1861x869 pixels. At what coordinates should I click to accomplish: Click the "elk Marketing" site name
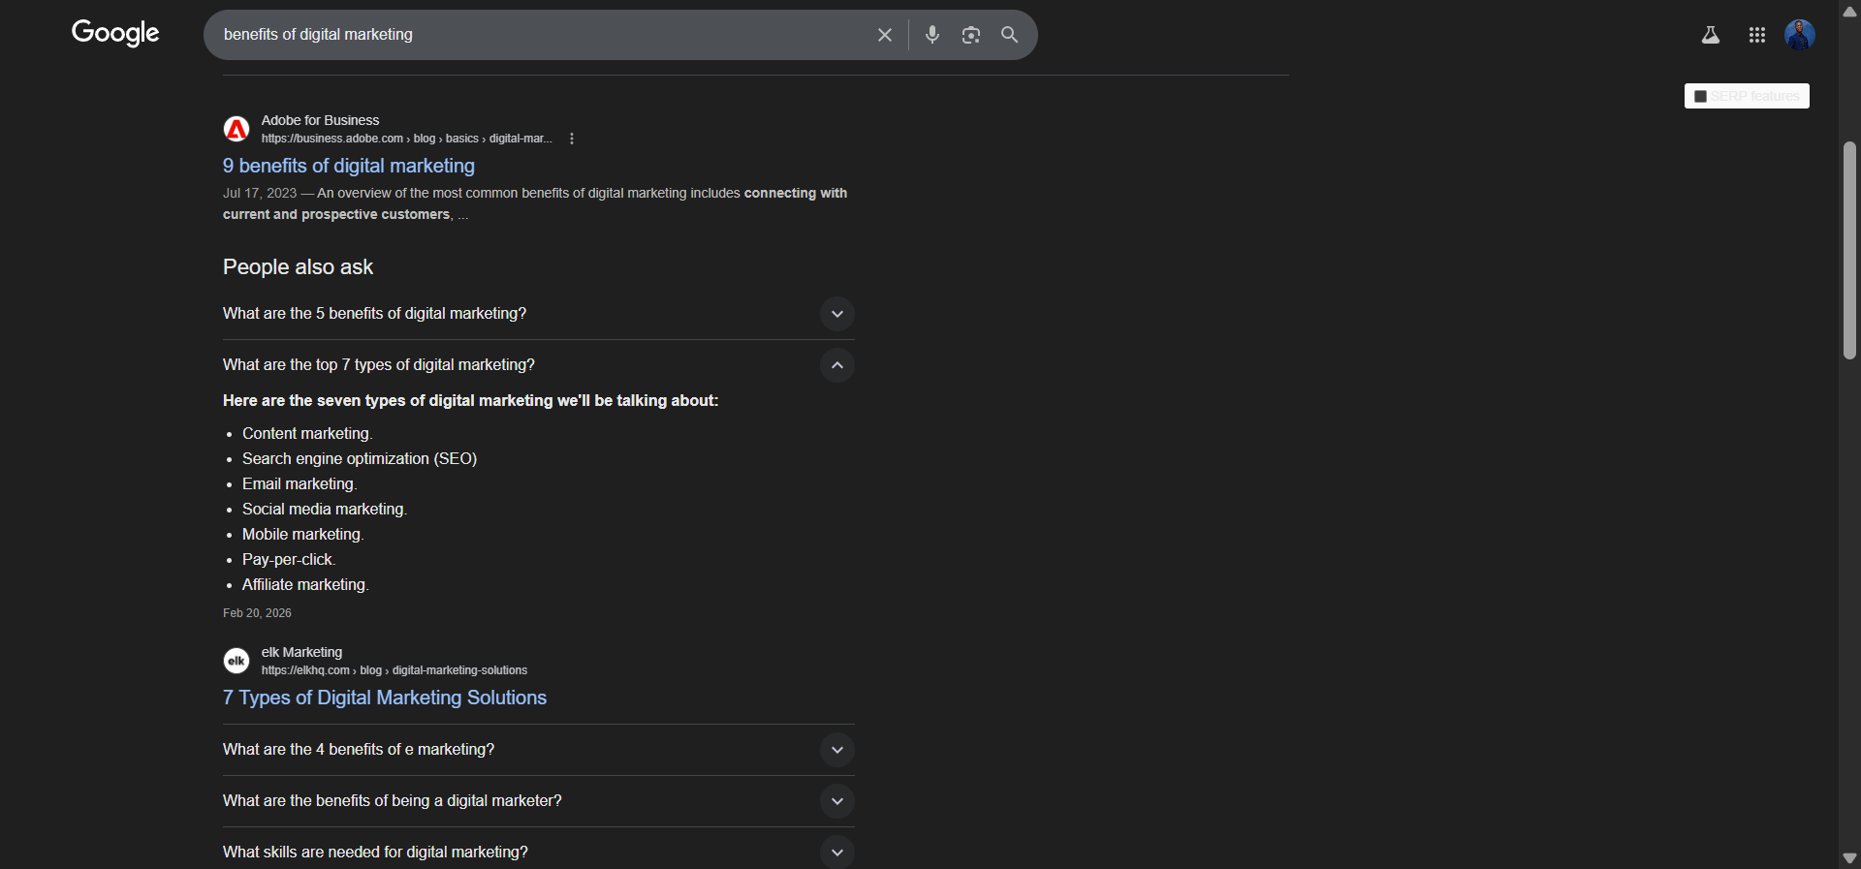tap(301, 652)
